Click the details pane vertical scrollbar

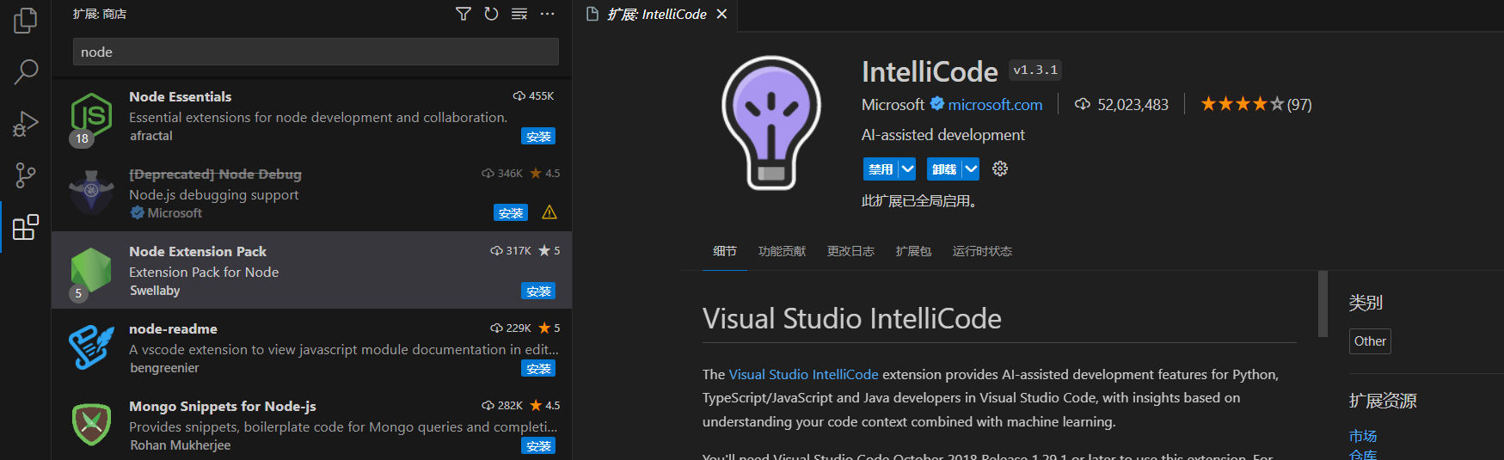click(1323, 304)
